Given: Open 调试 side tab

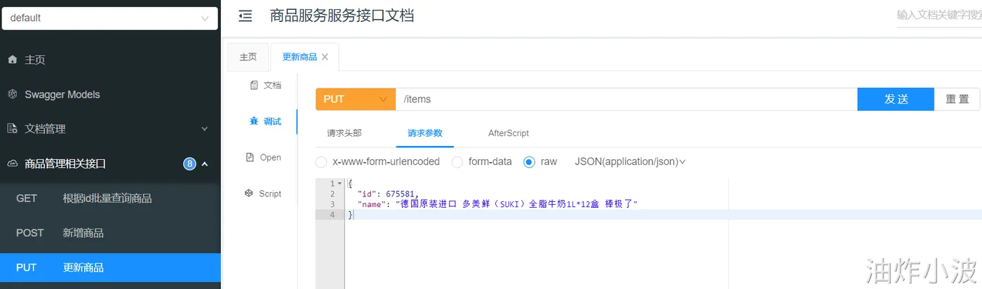Looking at the screenshot, I should coord(266,121).
